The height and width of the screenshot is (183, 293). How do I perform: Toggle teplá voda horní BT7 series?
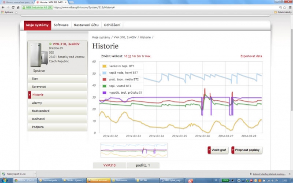tap(104, 73)
